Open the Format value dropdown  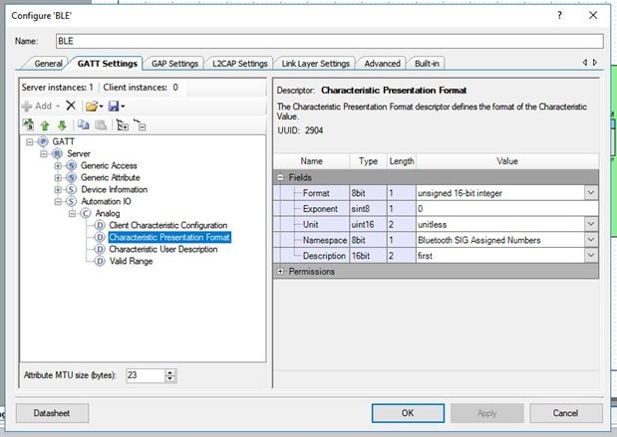pyautogui.click(x=591, y=192)
